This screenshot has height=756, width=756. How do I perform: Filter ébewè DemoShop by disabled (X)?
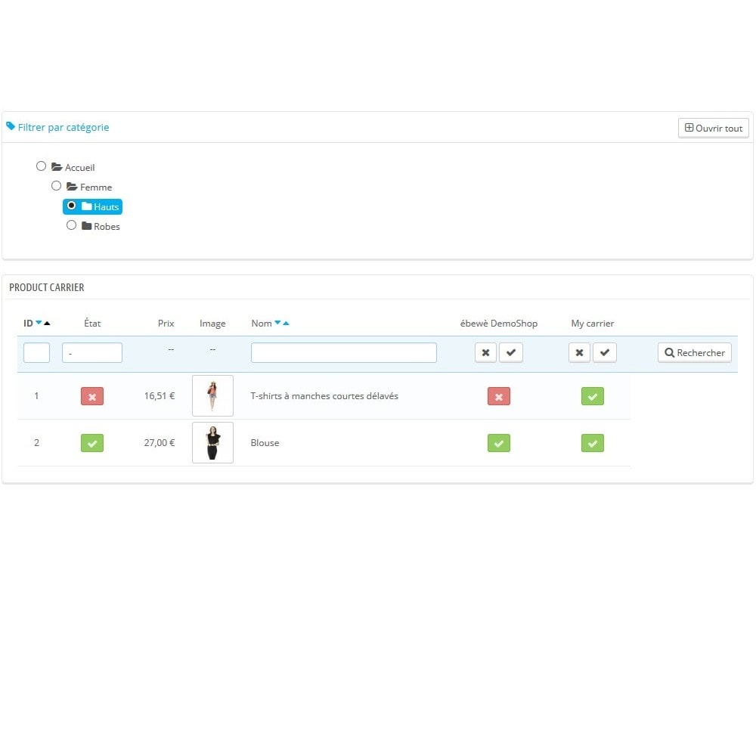click(x=485, y=352)
